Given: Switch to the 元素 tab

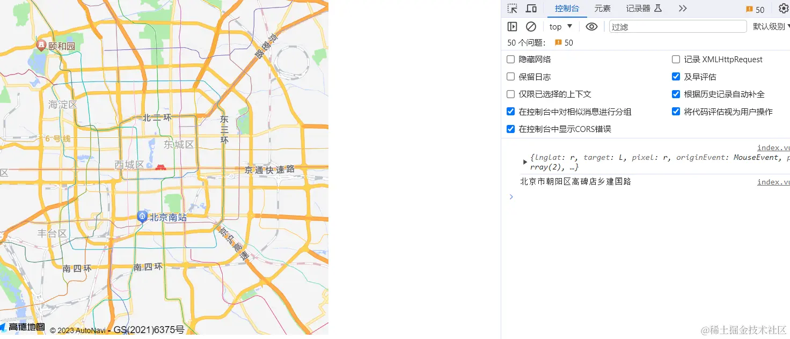Looking at the screenshot, I should point(603,9).
